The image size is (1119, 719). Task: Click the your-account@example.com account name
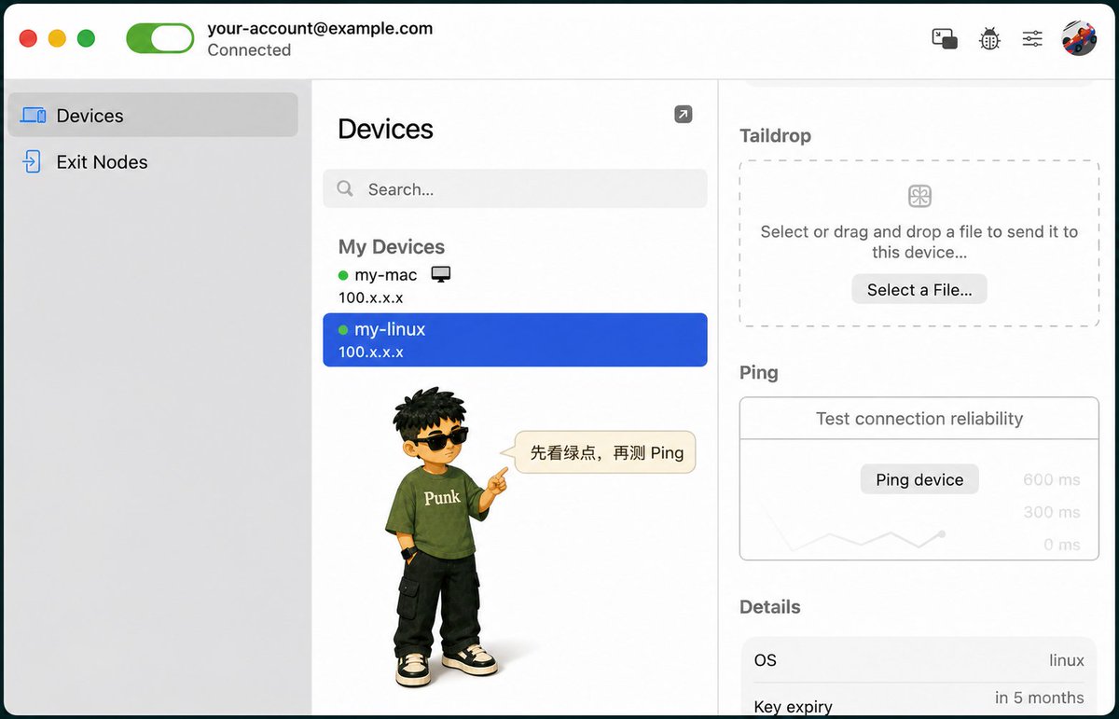[x=320, y=28]
